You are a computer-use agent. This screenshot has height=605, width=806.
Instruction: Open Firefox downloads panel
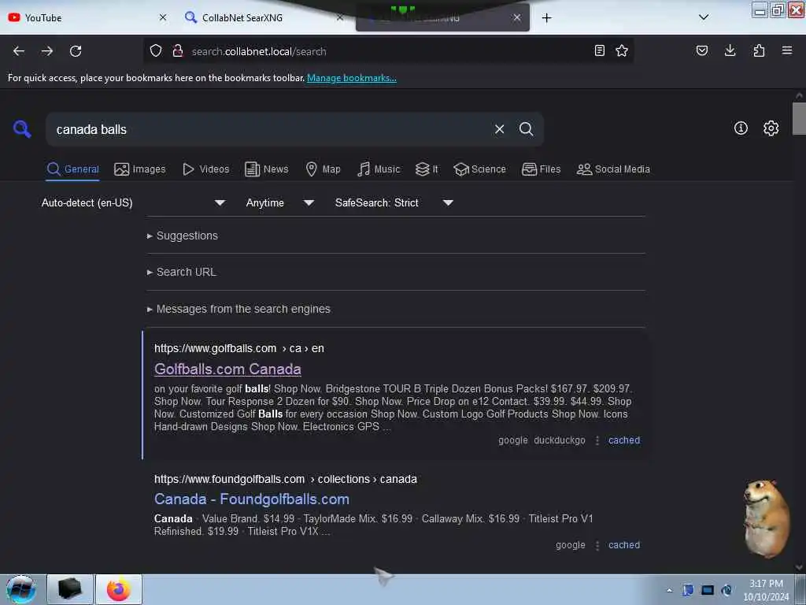click(730, 50)
